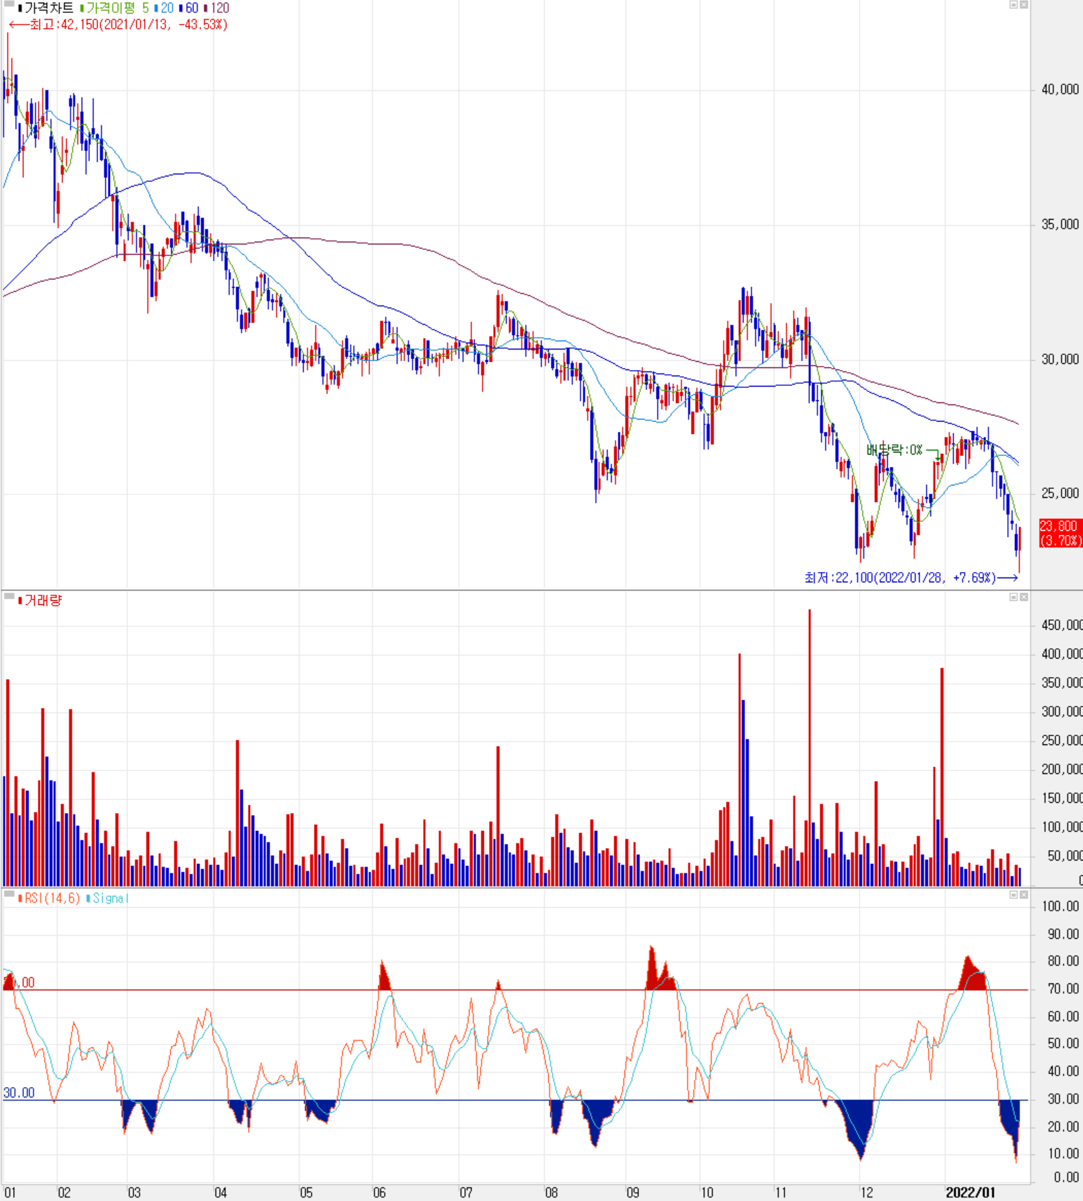
Task: Click the 35,000 price axis label
Action: pyautogui.click(x=1060, y=225)
